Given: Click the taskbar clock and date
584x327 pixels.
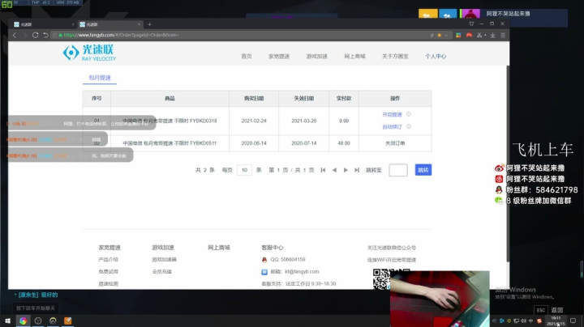Looking at the screenshot, I should tap(556, 321).
